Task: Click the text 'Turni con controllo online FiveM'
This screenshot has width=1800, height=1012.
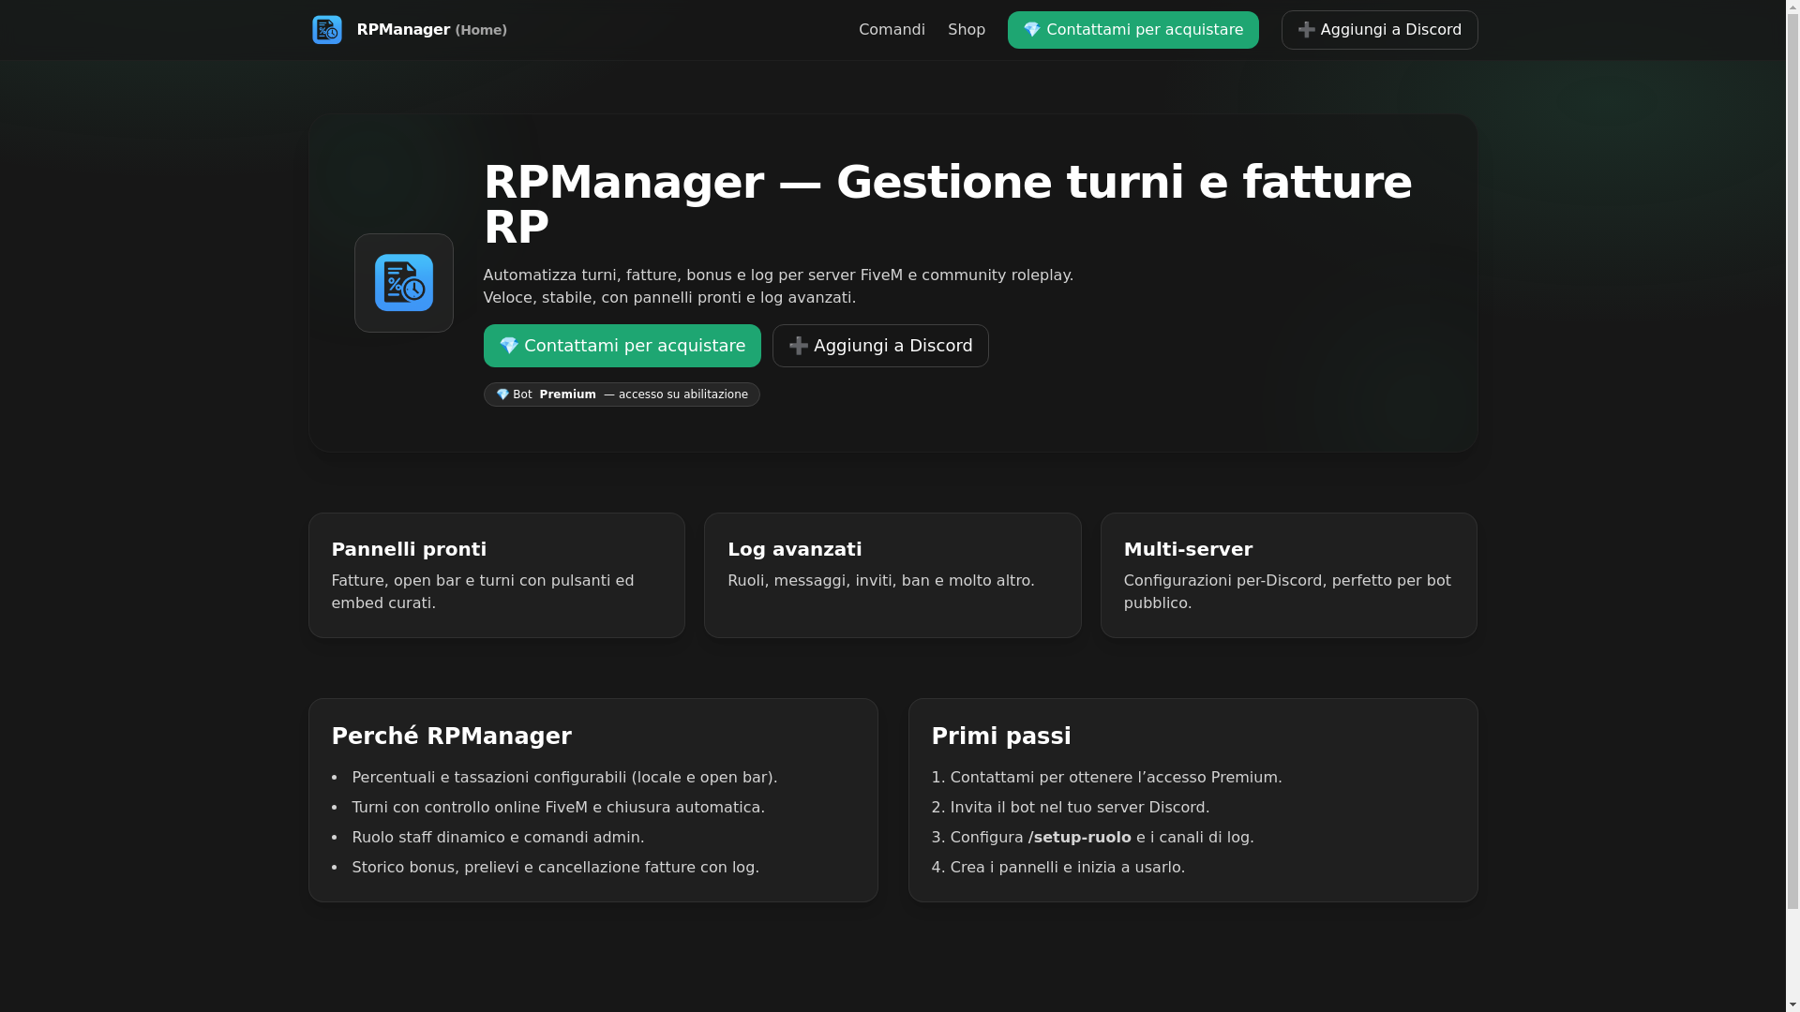Action: tap(470, 808)
